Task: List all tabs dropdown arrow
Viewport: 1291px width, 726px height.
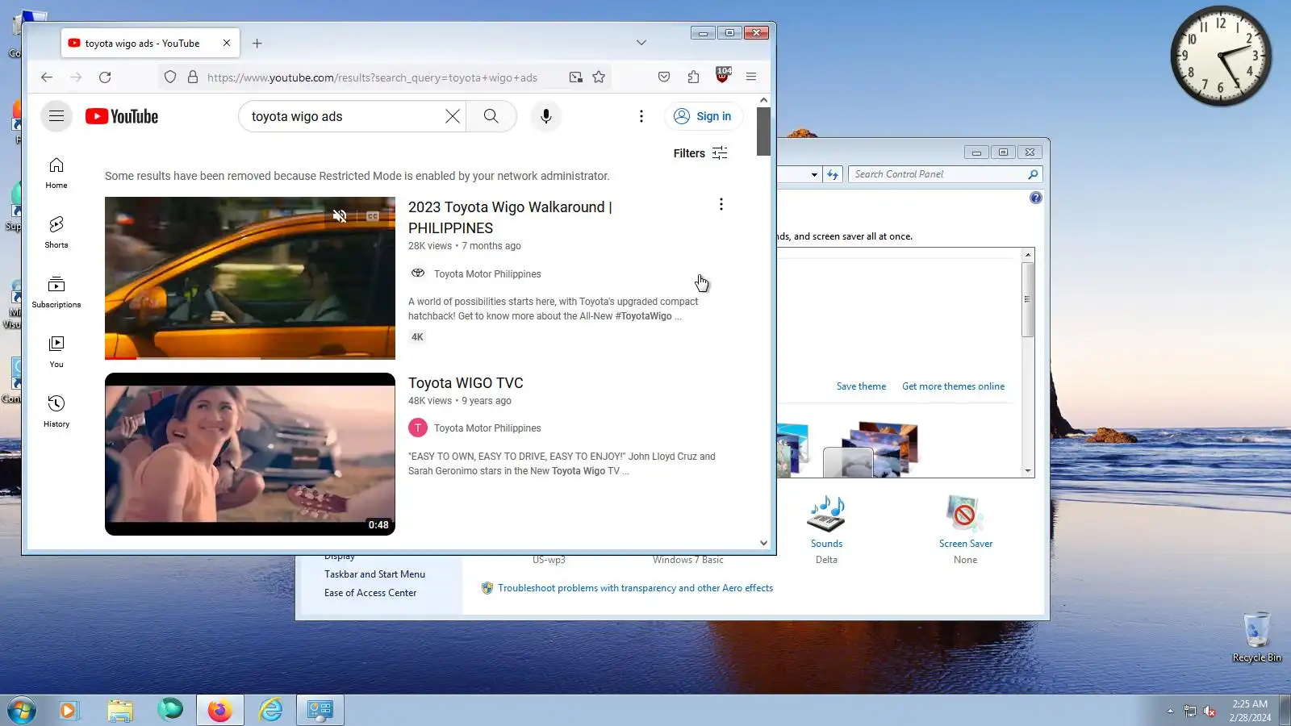Action: (x=641, y=43)
